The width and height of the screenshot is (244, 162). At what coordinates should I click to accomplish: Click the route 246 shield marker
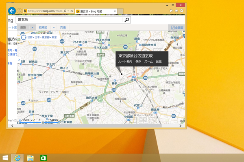point(114,90)
